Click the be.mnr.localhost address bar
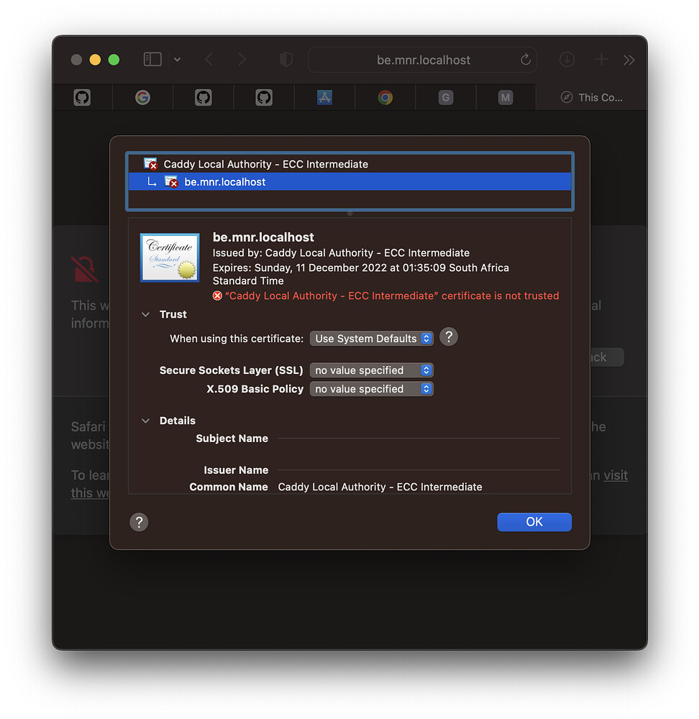 click(423, 60)
